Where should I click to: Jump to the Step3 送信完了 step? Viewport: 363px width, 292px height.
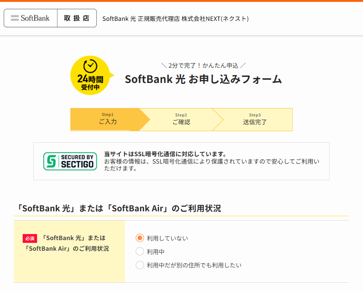[255, 120]
